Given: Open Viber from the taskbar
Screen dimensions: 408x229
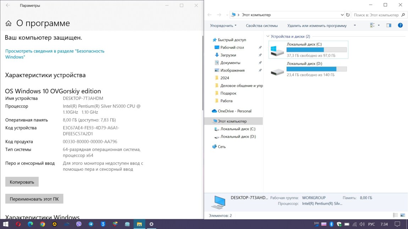Looking at the screenshot, I should [79, 224].
